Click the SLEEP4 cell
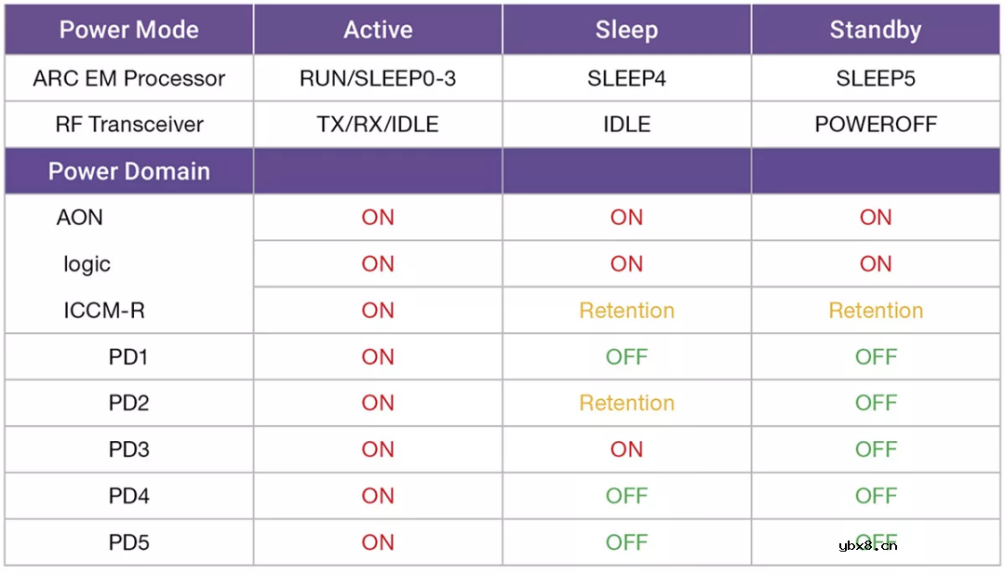This screenshot has width=1005, height=574. point(626,78)
